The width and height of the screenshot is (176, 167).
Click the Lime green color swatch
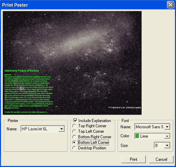pos(137,136)
